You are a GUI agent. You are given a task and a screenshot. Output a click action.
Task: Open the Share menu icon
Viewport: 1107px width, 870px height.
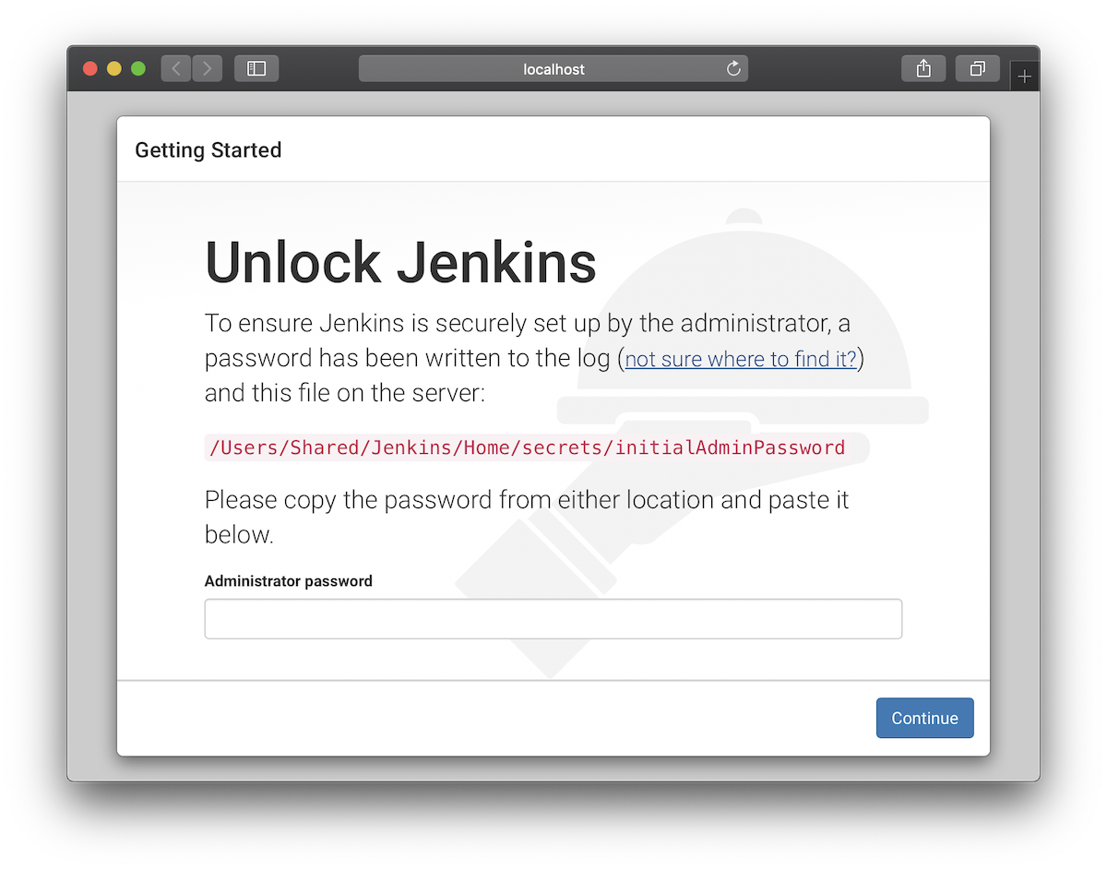pos(923,68)
